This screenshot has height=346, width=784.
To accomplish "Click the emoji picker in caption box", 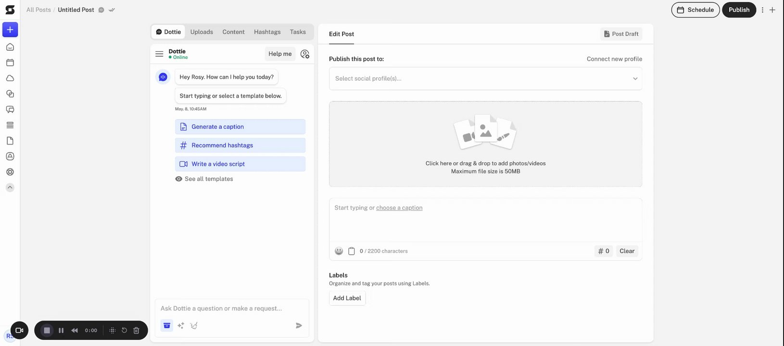I will coord(339,251).
